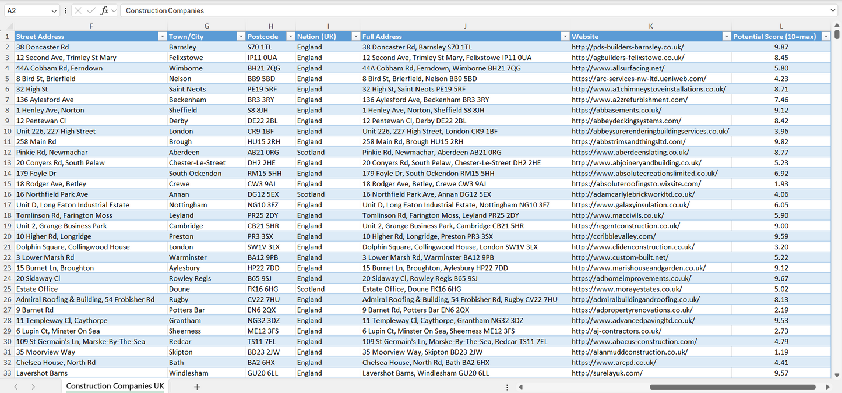Open the Street Address filter dropdown
Viewport: 842px width, 393px height.
(x=161, y=36)
